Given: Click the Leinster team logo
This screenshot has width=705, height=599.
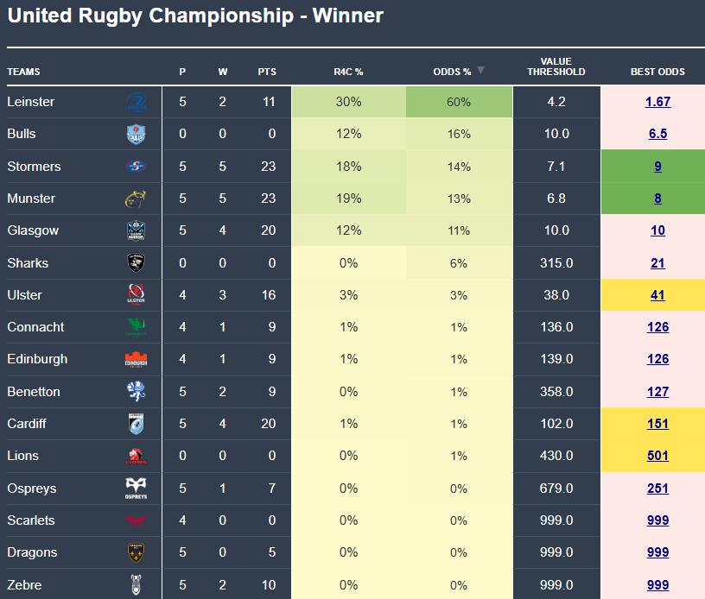Looking at the screenshot, I should [137, 102].
